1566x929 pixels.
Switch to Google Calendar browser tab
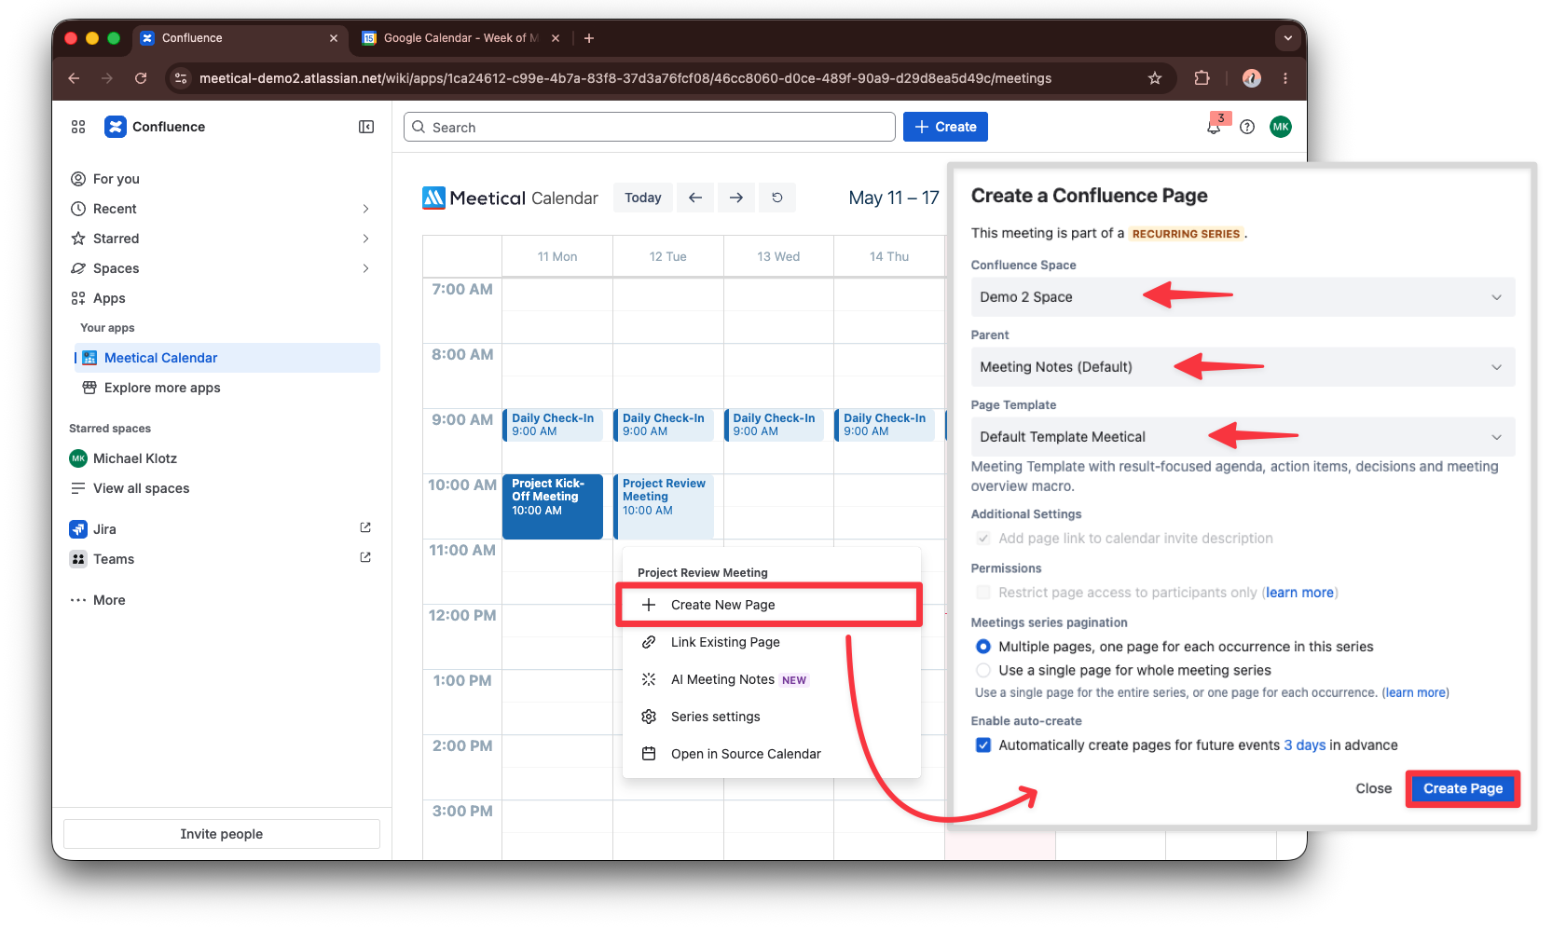click(x=460, y=38)
